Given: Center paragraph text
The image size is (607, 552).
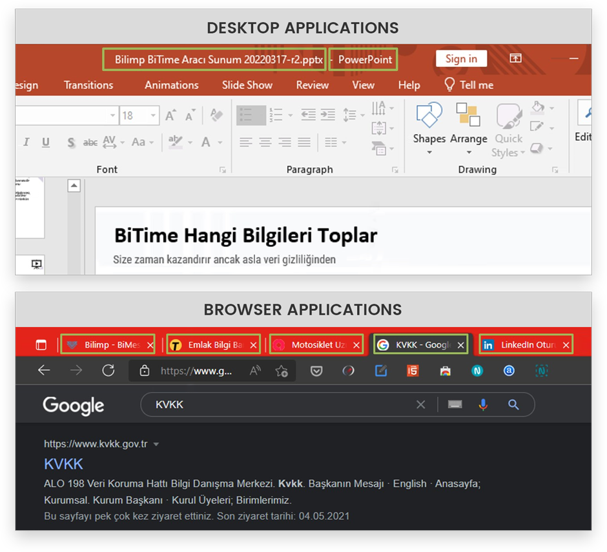Looking at the screenshot, I should point(265,143).
